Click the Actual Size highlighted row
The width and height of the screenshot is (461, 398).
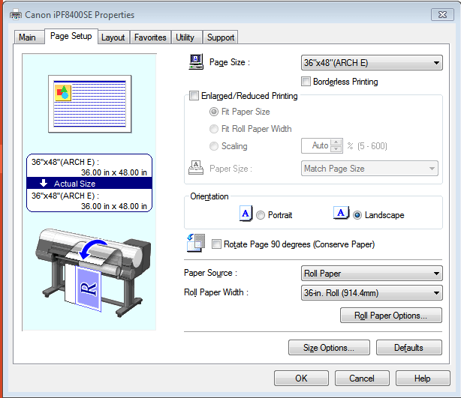pos(89,184)
